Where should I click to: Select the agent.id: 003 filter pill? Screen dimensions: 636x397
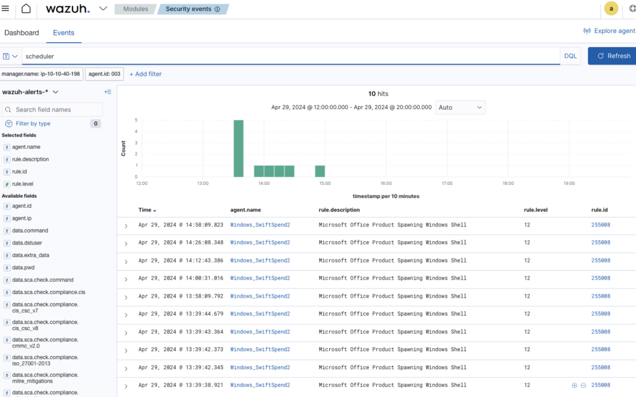click(x=104, y=74)
